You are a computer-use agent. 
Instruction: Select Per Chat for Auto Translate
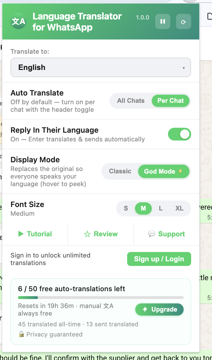171,101
